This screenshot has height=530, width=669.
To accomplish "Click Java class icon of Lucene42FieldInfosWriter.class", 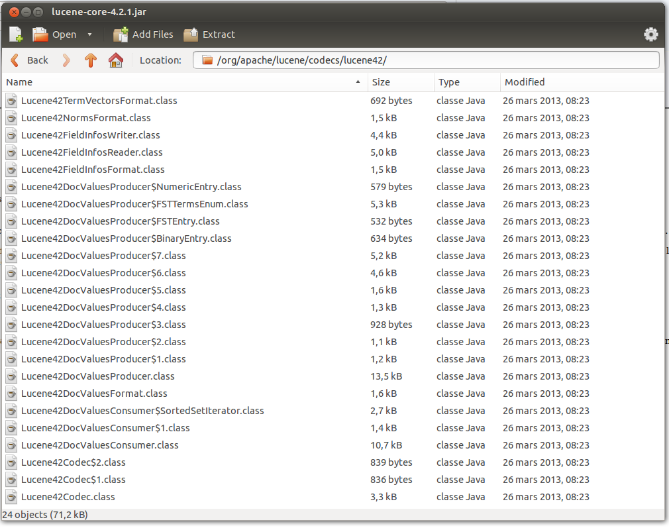I will (11, 135).
